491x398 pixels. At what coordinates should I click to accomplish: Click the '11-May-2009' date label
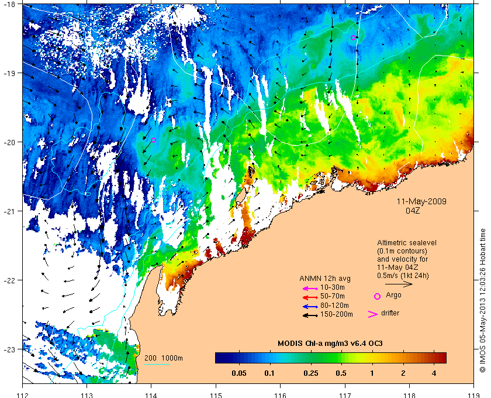pos(421,201)
